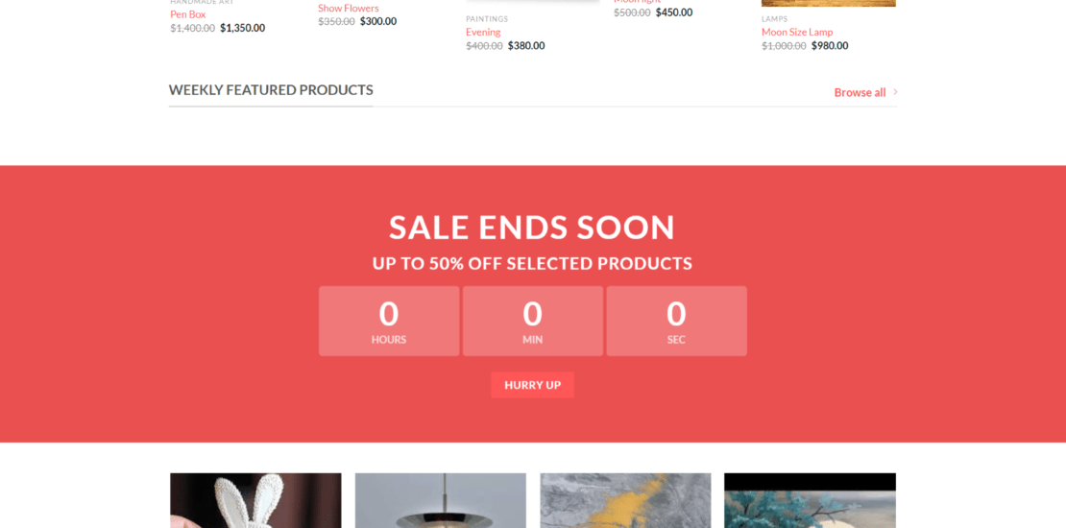Click the Pen Box $1,350.00 sale price
The height and width of the screenshot is (528, 1066).
(243, 28)
